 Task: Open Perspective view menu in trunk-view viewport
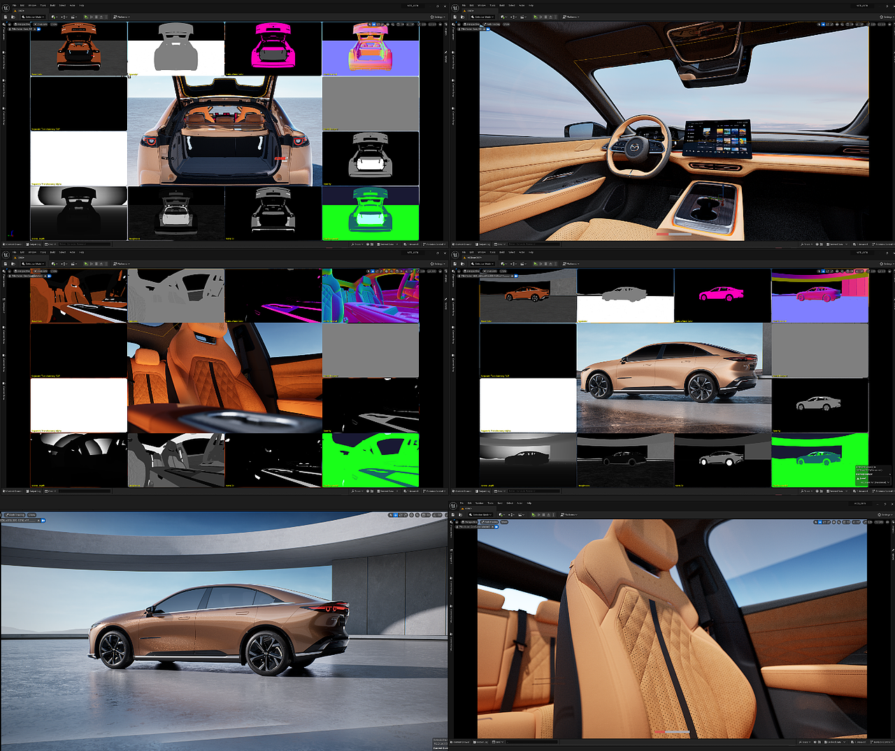point(22,24)
